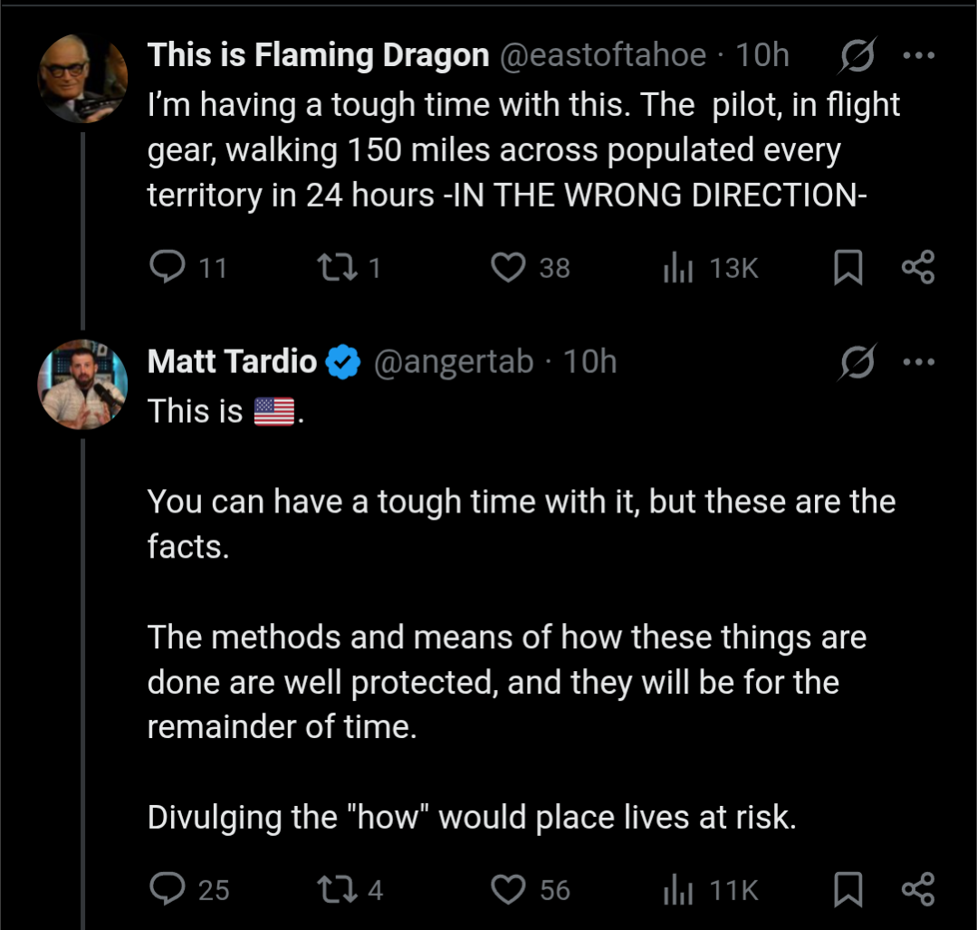Visit the @angertab handle link
Viewport: 977px width, 930px height.
[x=454, y=362]
